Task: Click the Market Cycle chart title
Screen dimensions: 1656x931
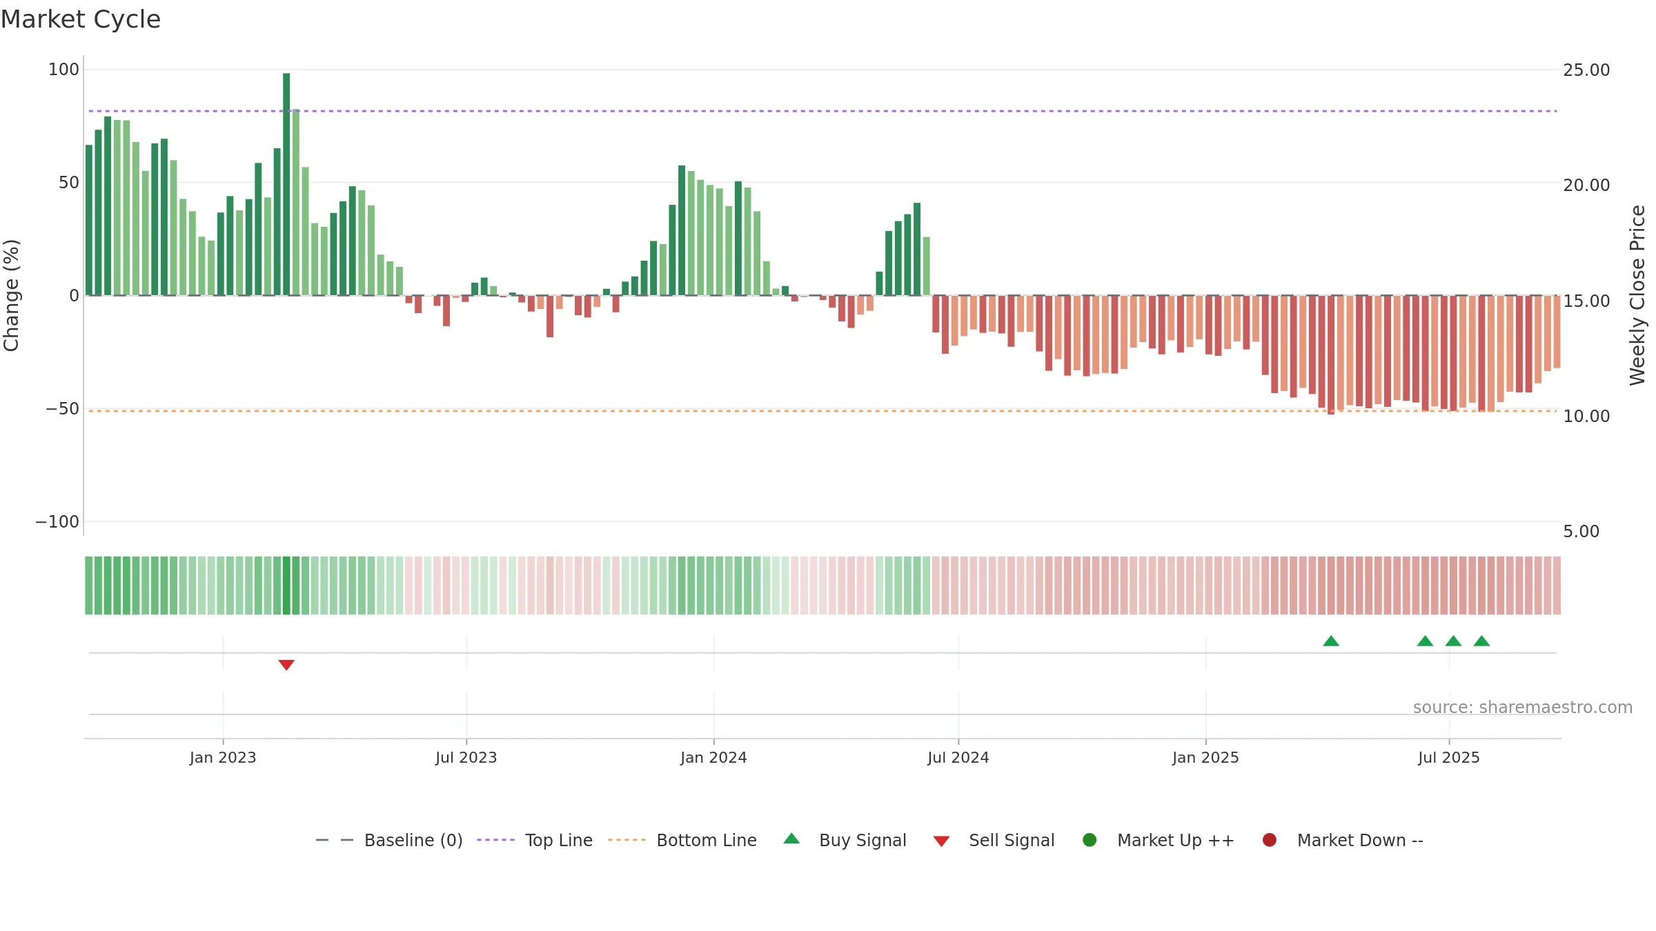Action: [x=81, y=19]
